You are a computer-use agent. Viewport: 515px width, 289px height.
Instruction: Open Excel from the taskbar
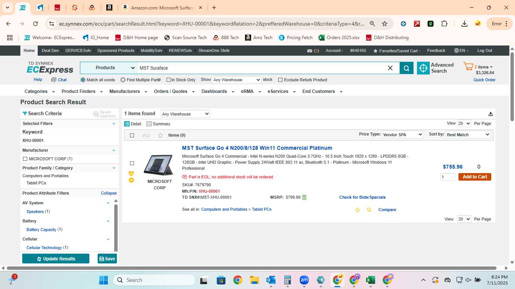click(370, 280)
